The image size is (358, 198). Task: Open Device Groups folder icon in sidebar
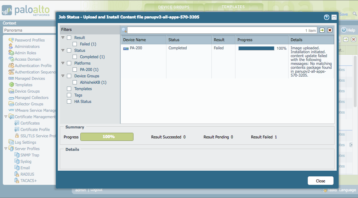click(11, 91)
